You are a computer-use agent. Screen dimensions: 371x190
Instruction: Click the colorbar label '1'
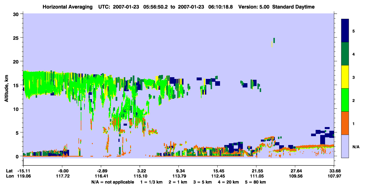pyautogui.click(x=354, y=124)
